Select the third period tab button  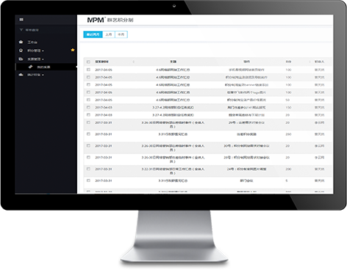click(121, 34)
